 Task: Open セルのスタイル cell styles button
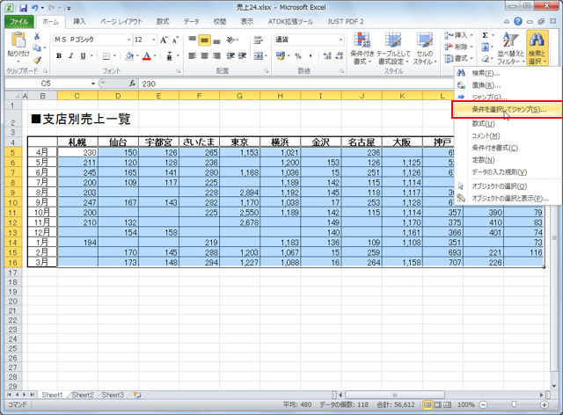tap(424, 48)
